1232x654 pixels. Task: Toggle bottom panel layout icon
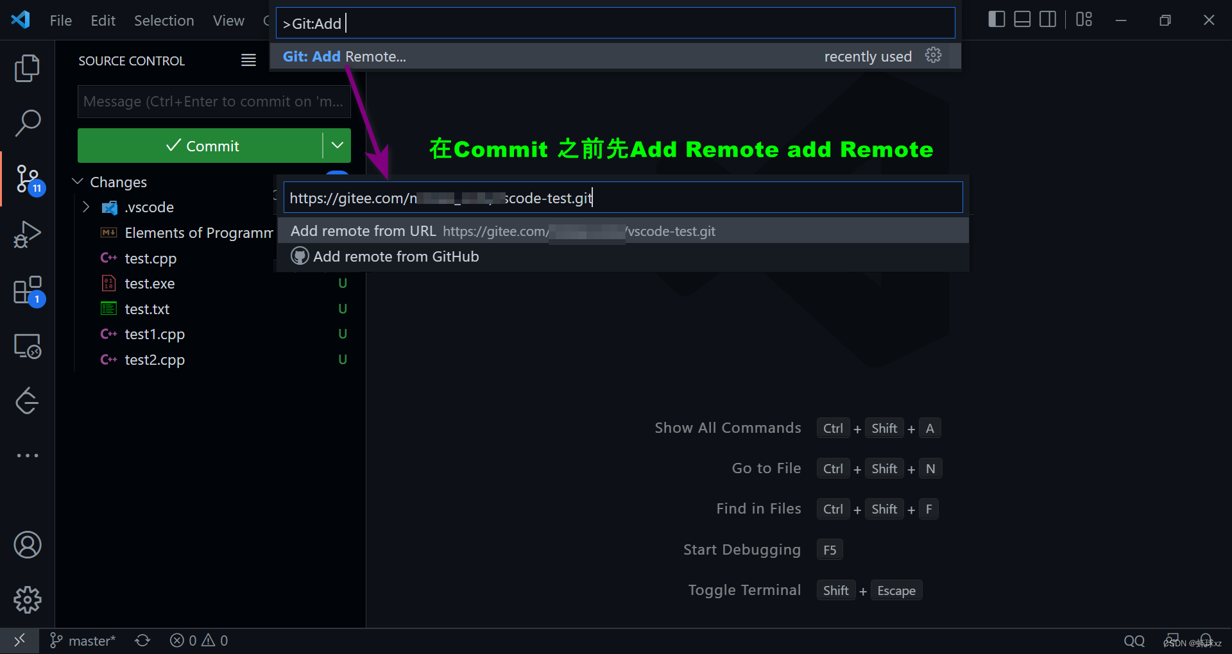point(1022,20)
